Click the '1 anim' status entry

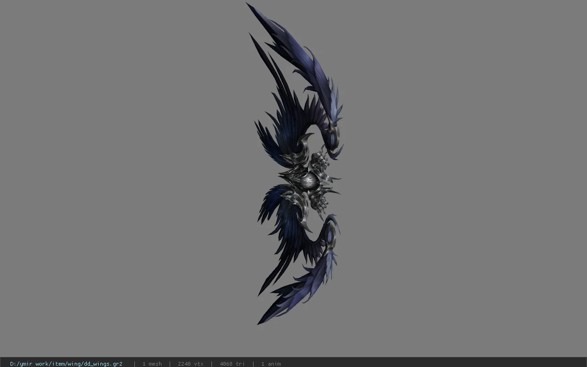(x=271, y=364)
